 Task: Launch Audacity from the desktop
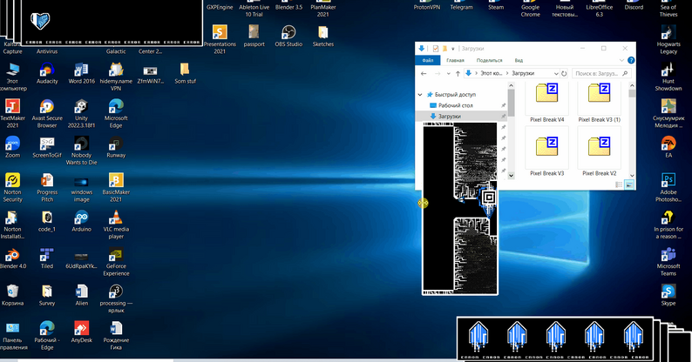(47, 68)
